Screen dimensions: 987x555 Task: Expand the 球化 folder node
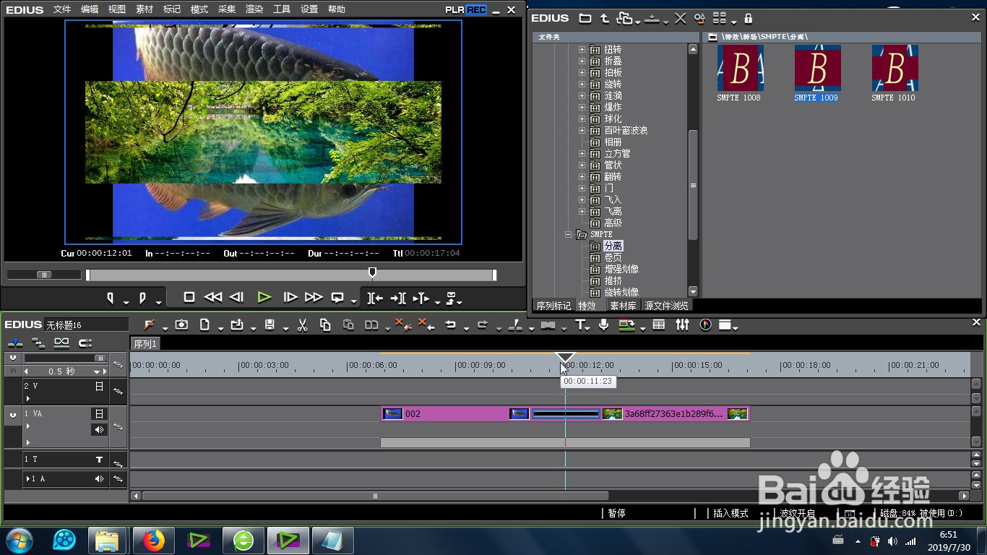click(582, 119)
